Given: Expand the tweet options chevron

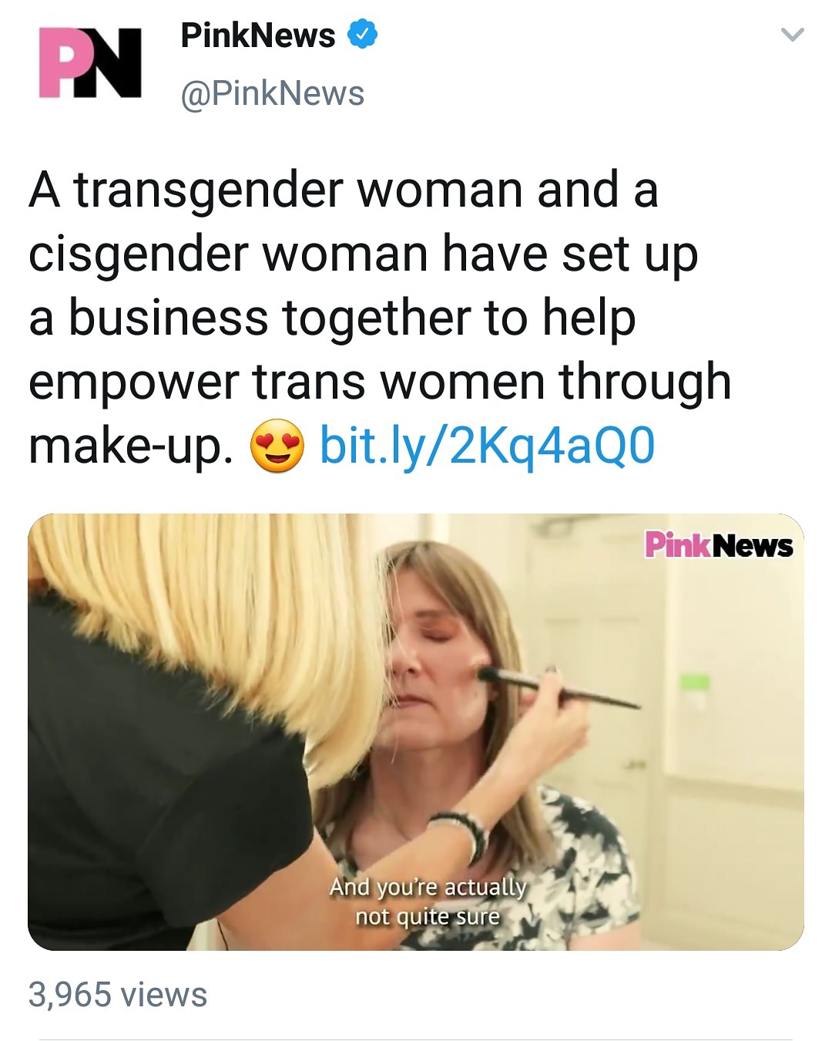Looking at the screenshot, I should (x=792, y=35).
